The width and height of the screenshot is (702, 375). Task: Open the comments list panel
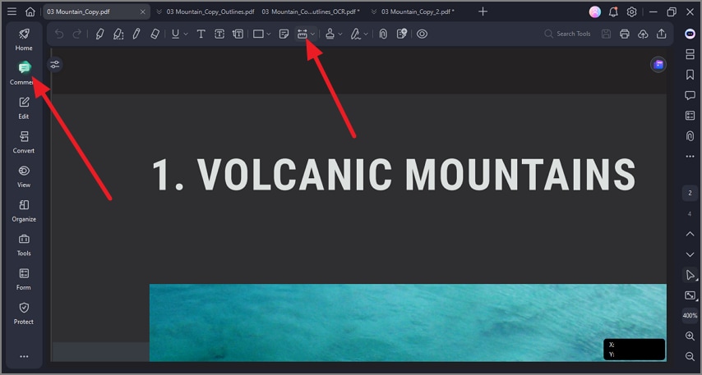(690, 95)
